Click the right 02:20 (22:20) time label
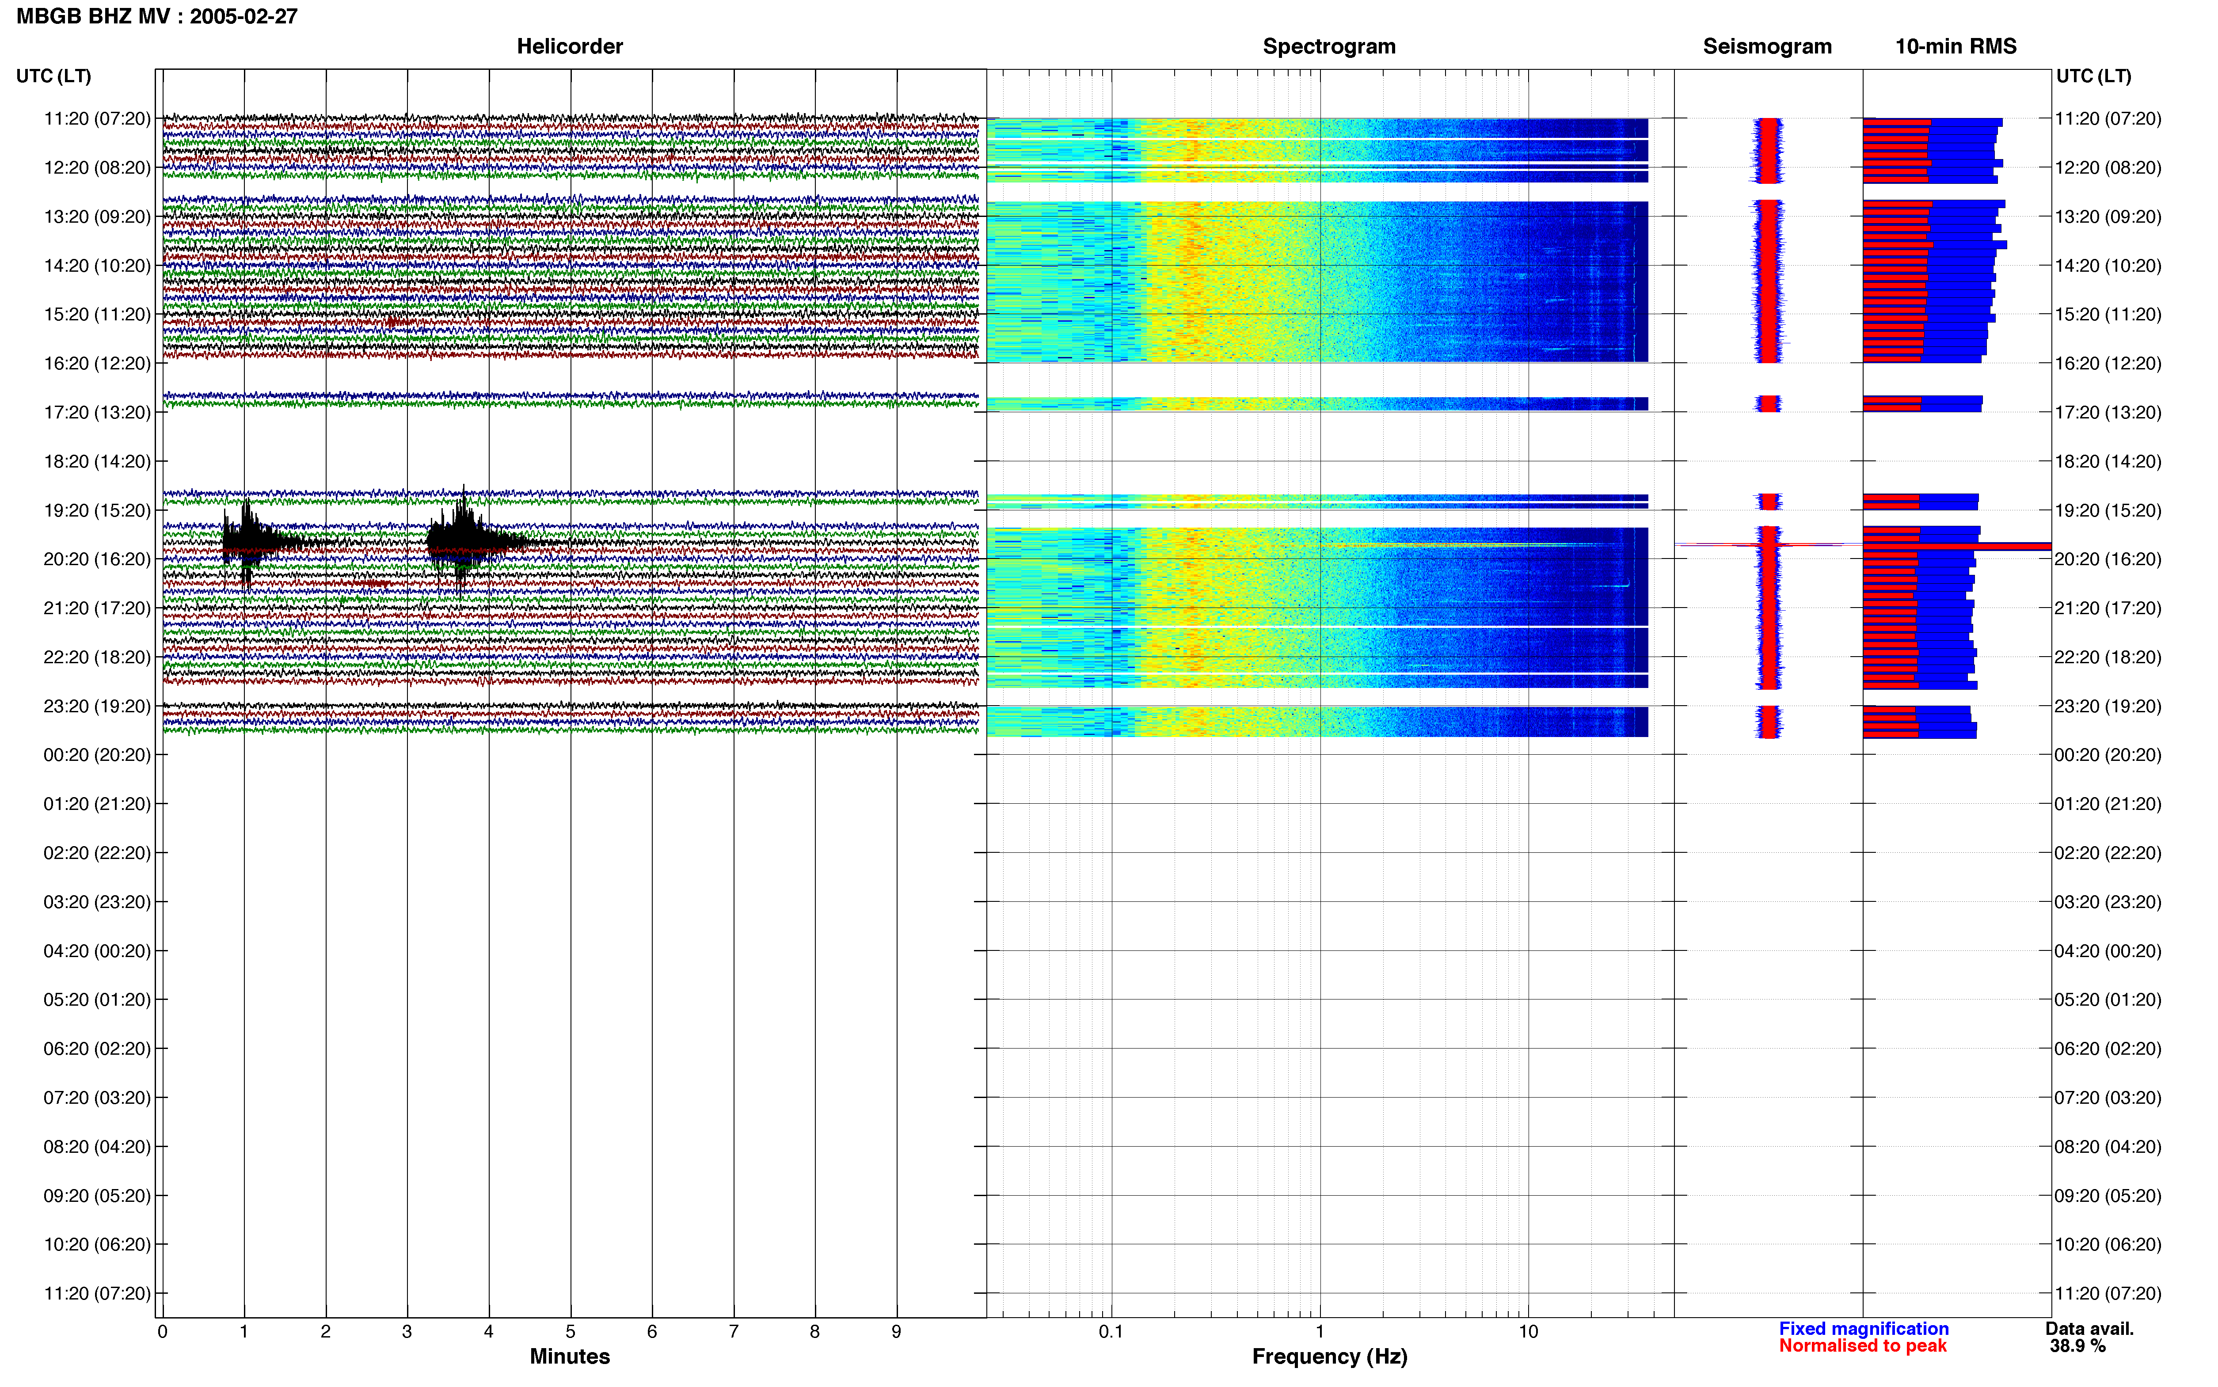This screenshot has height=1387, width=2218. point(2108,853)
